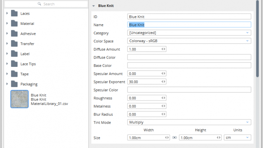263x148 pixels.
Task: Click the Roughness stepper arrows
Action: coord(163,98)
